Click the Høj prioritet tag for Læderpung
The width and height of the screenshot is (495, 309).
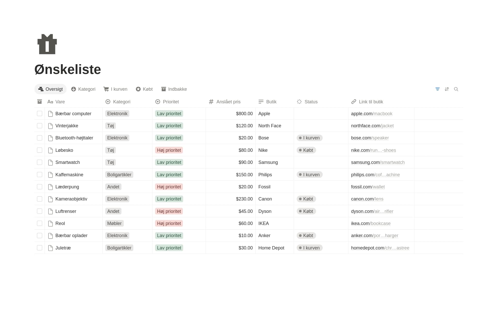pyautogui.click(x=169, y=187)
